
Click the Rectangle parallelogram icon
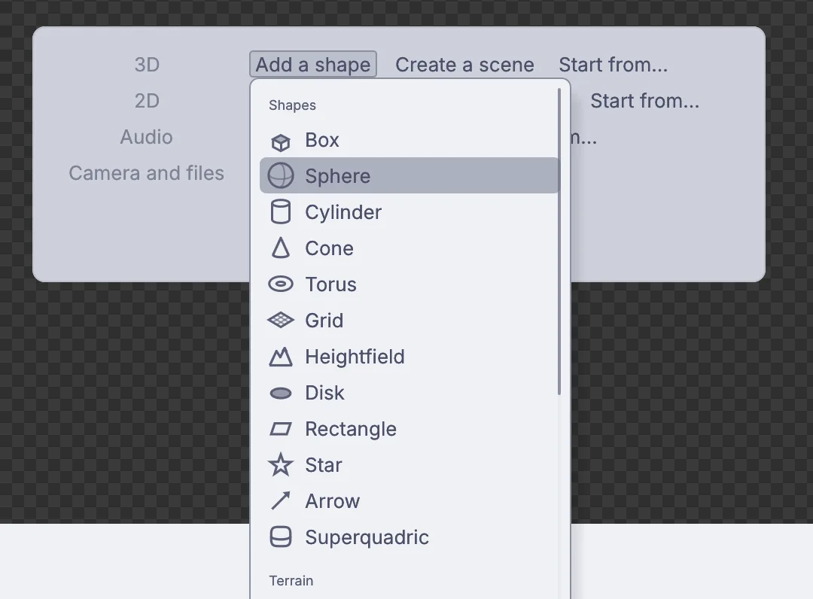(x=281, y=429)
